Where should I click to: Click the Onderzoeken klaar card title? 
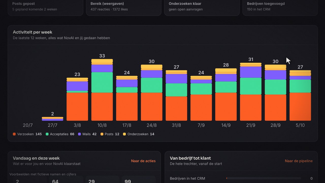(x=185, y=4)
